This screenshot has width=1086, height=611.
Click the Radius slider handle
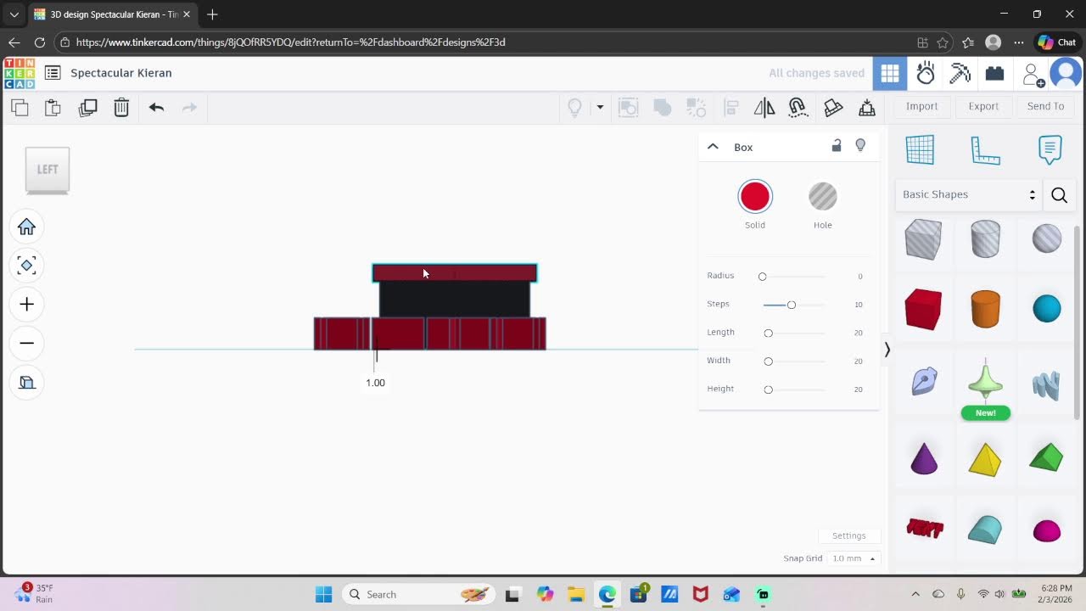[762, 277]
